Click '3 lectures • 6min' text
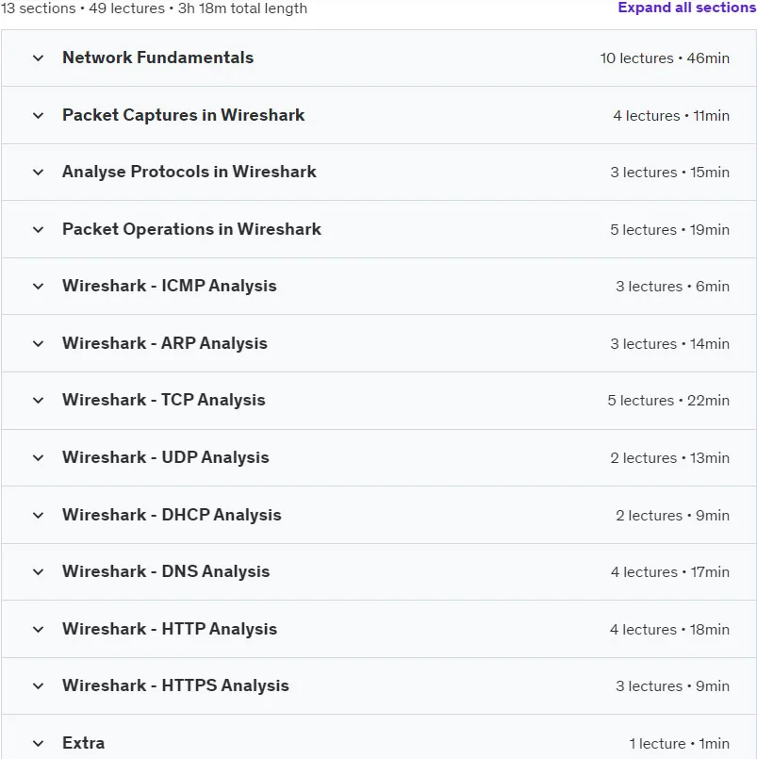This screenshot has height=759, width=757. [x=672, y=287]
